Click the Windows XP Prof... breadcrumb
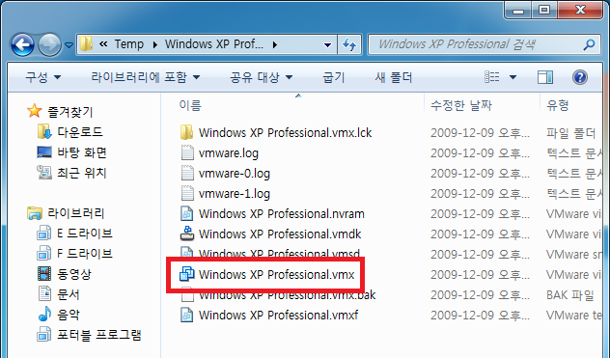The height and width of the screenshot is (358, 610). [x=214, y=44]
